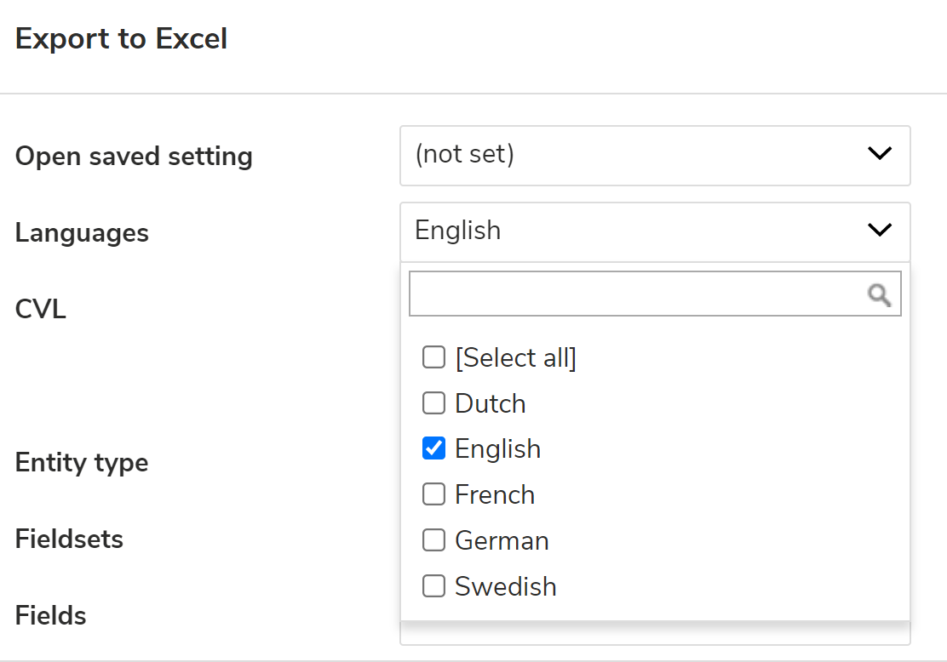The height and width of the screenshot is (662, 947).
Task: Click the French option text
Action: pyautogui.click(x=495, y=495)
